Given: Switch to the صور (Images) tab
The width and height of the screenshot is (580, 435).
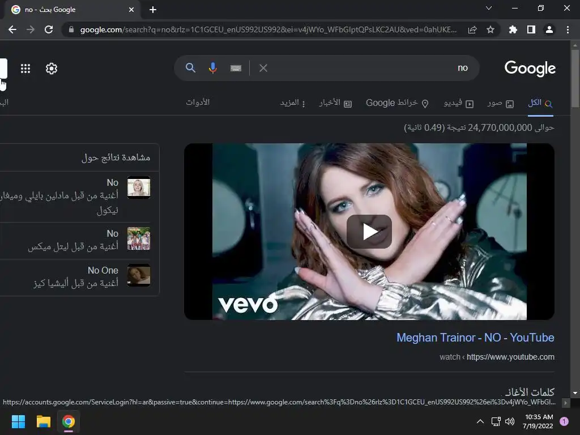Looking at the screenshot, I should 501,103.
